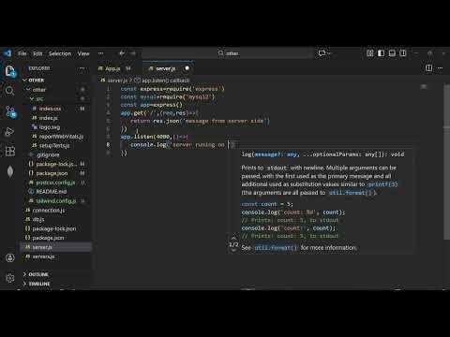Open the Copilot chat icon
This screenshot has width=450, height=337.
coord(322,53)
